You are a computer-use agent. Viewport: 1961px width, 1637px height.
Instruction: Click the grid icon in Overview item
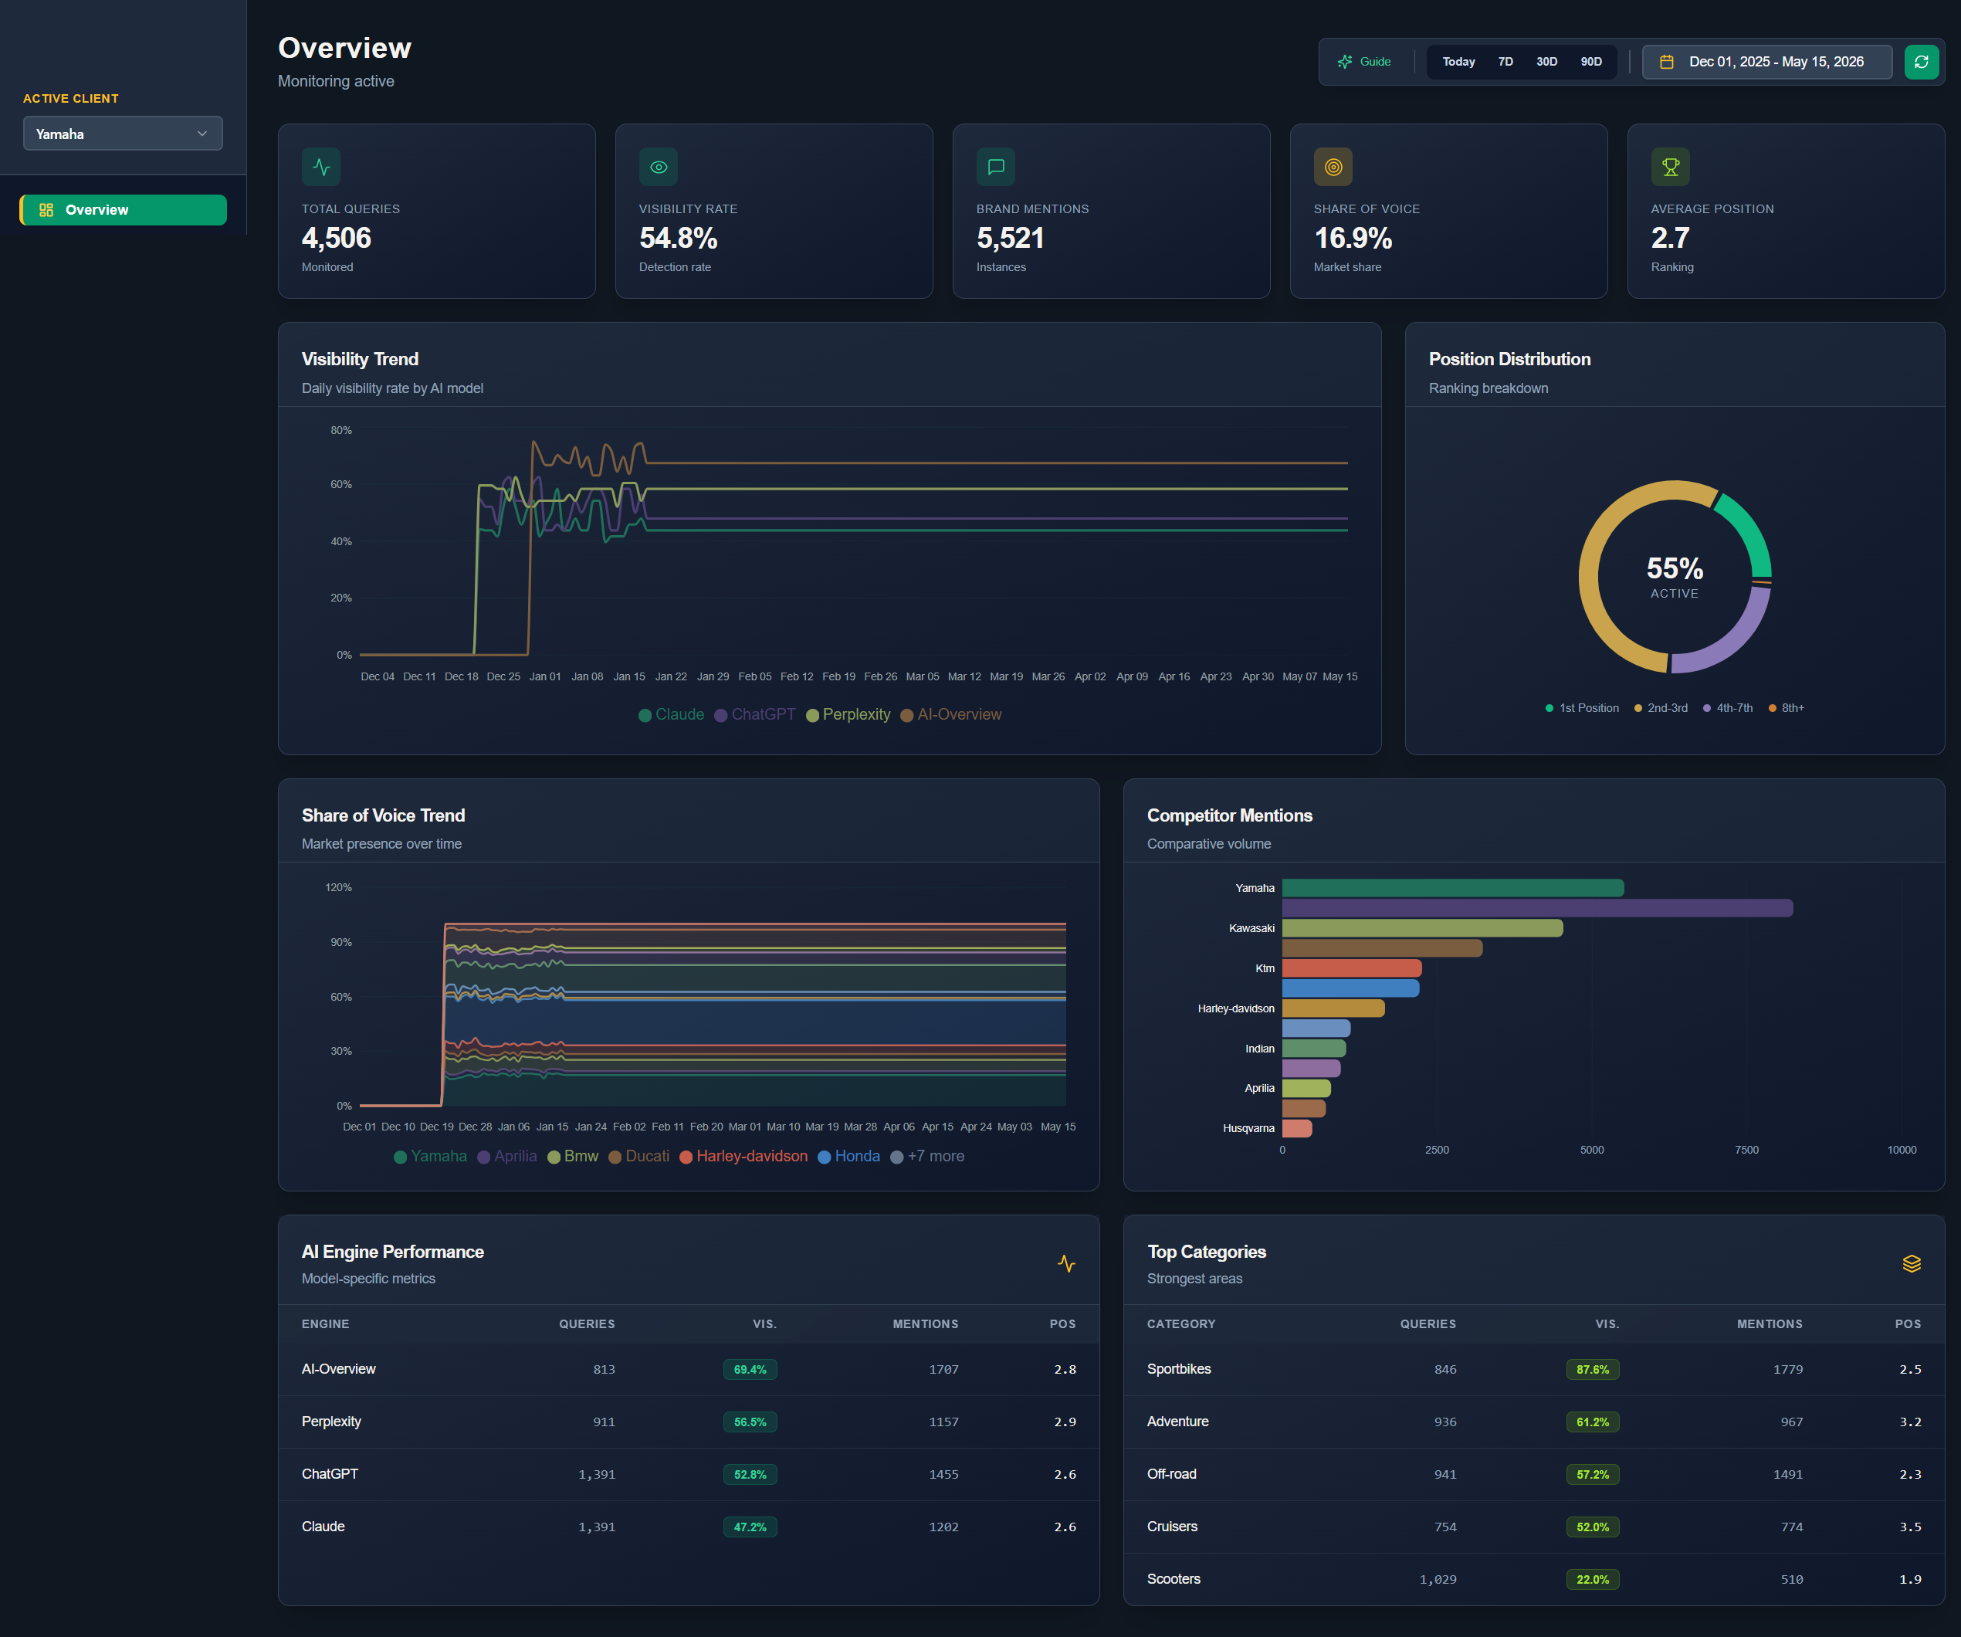(x=46, y=210)
